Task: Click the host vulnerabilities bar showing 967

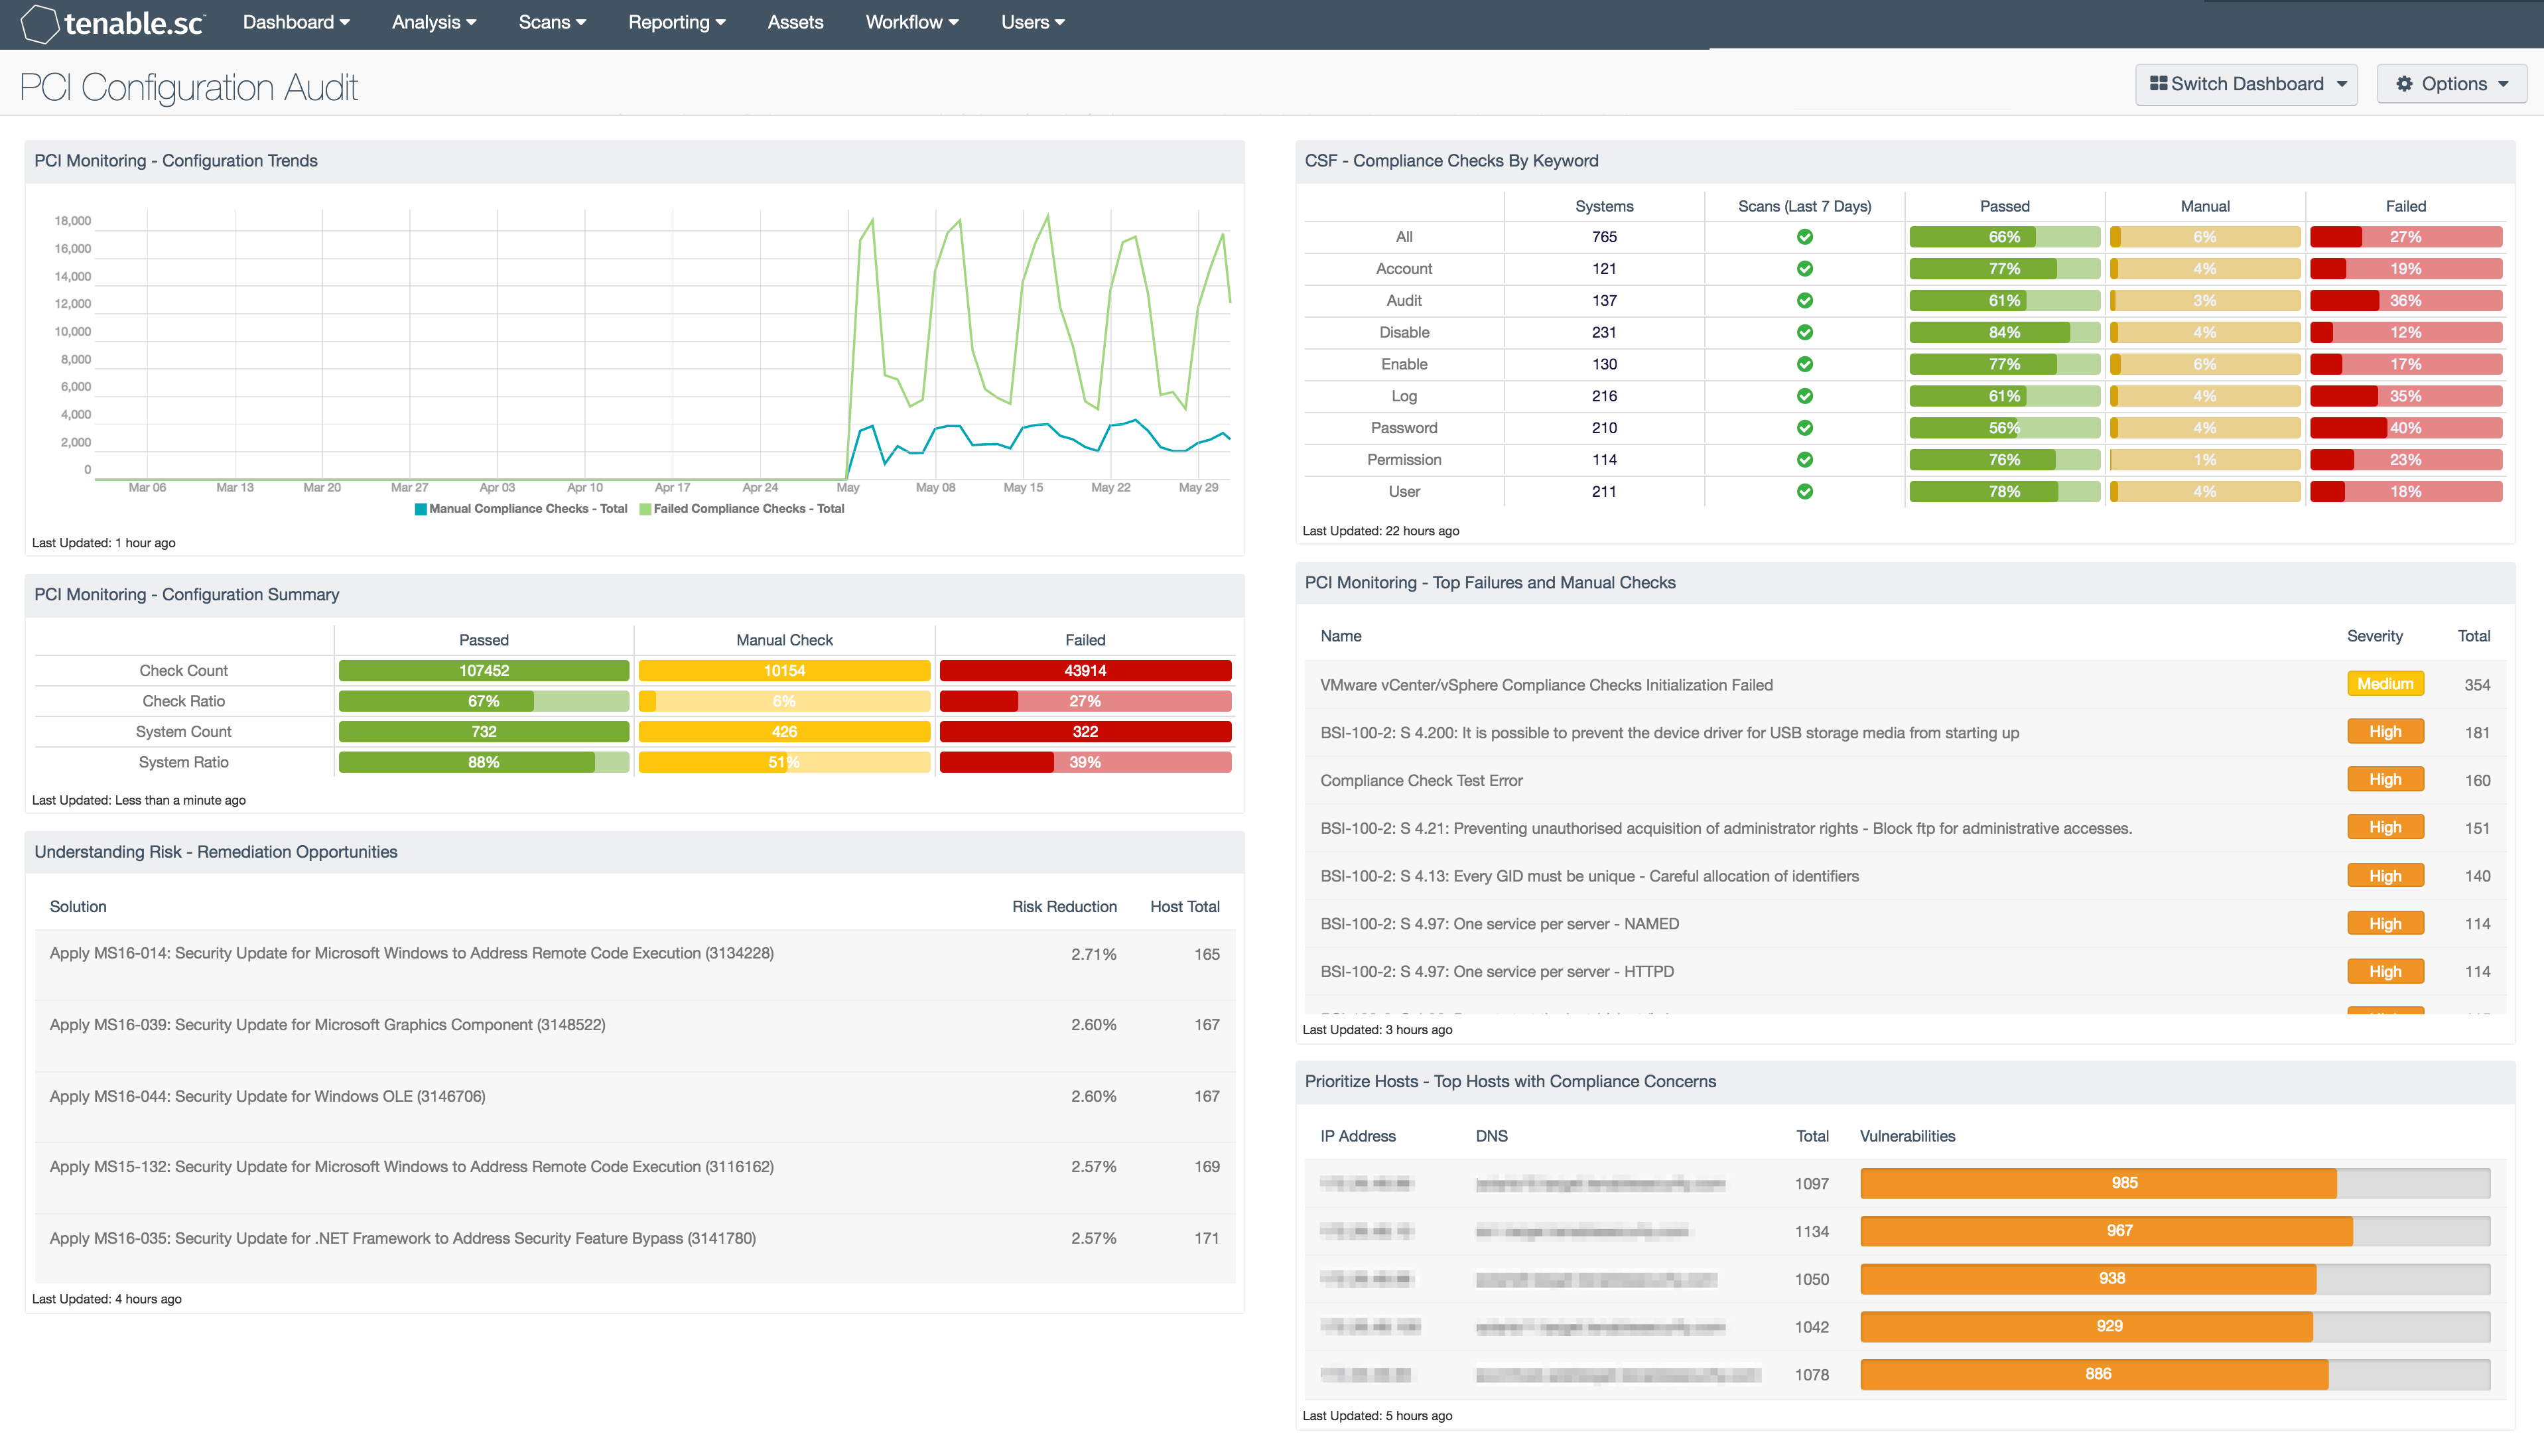Action: [2175, 1231]
